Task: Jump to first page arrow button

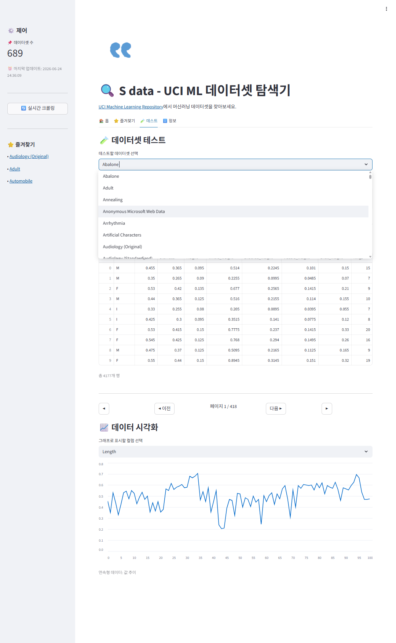Action: tap(104, 409)
